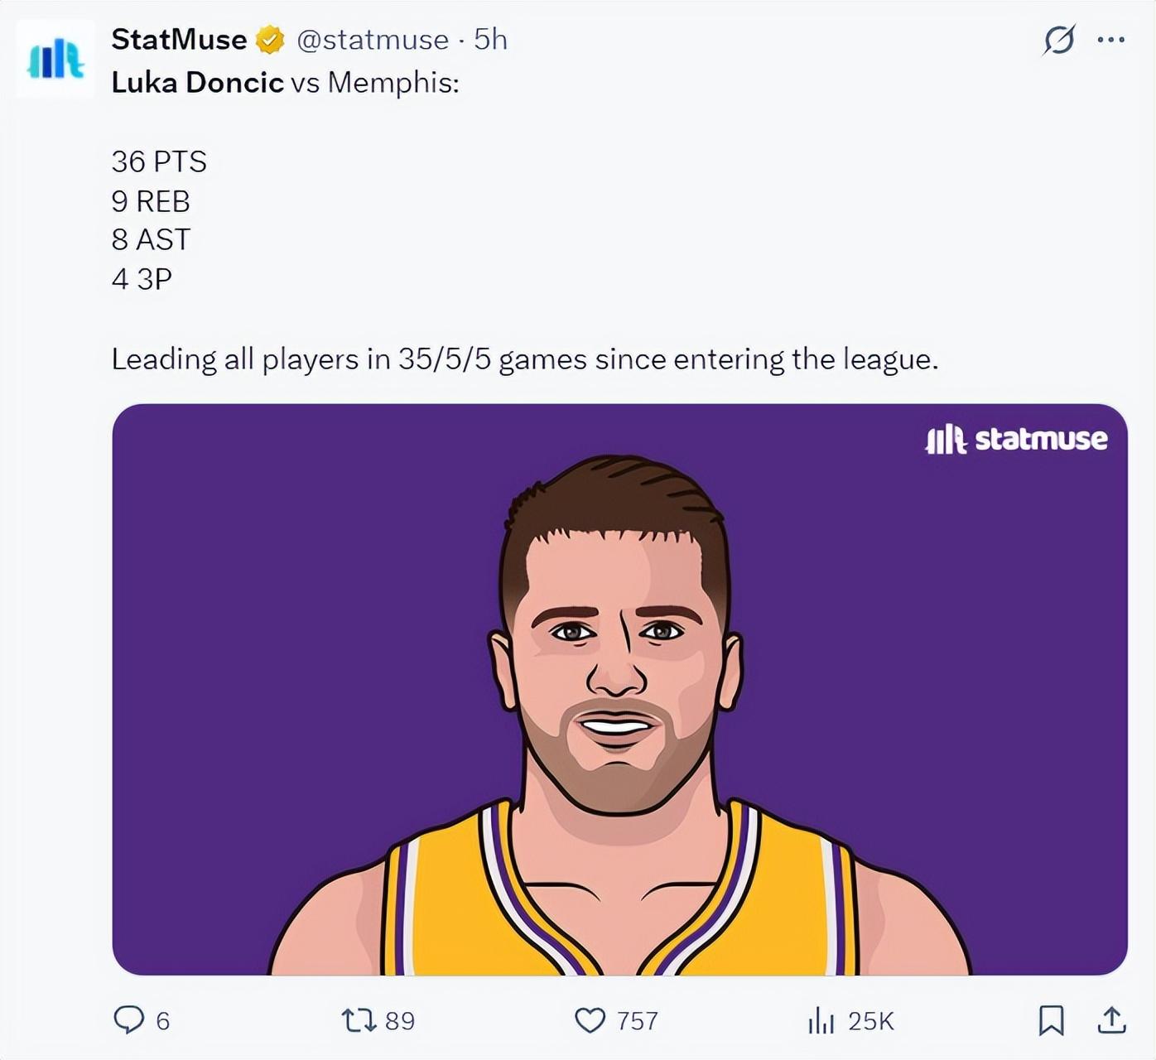
Task: Click the 5h timestamp
Action: (x=490, y=40)
